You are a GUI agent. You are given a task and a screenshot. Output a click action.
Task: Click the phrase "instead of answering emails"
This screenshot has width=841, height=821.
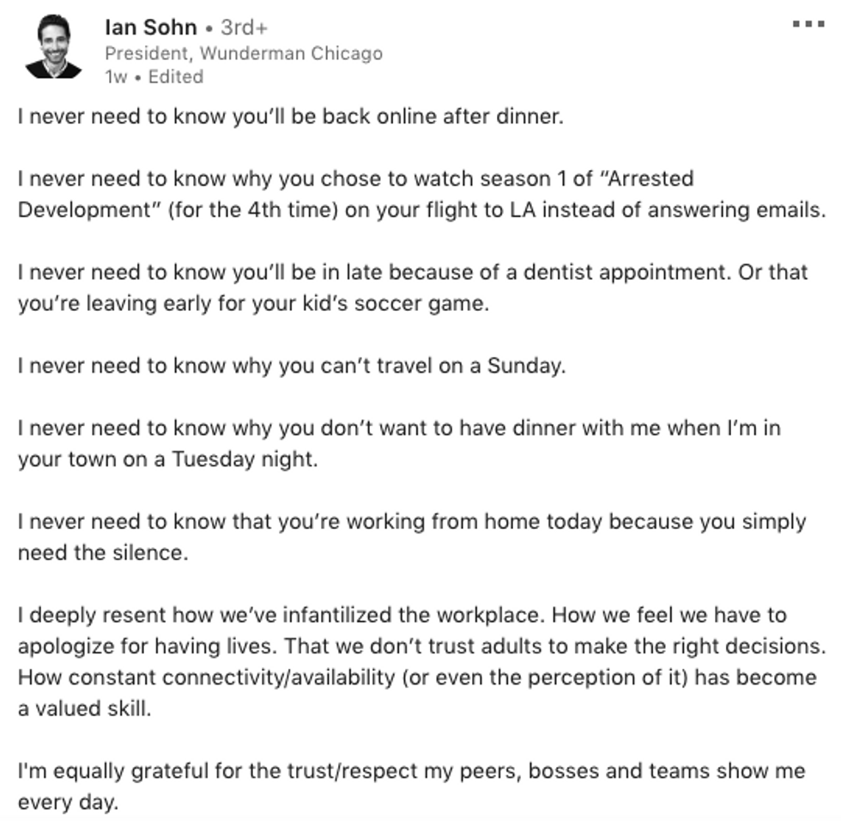pos(684,210)
